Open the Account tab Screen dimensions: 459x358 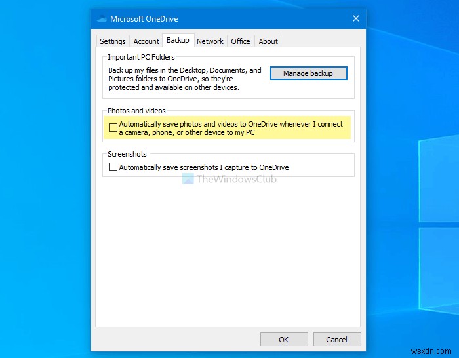(x=146, y=41)
